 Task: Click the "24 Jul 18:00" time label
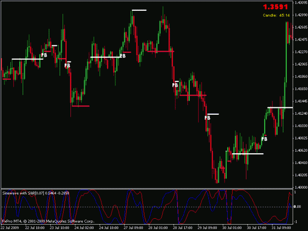tap(108, 228)
